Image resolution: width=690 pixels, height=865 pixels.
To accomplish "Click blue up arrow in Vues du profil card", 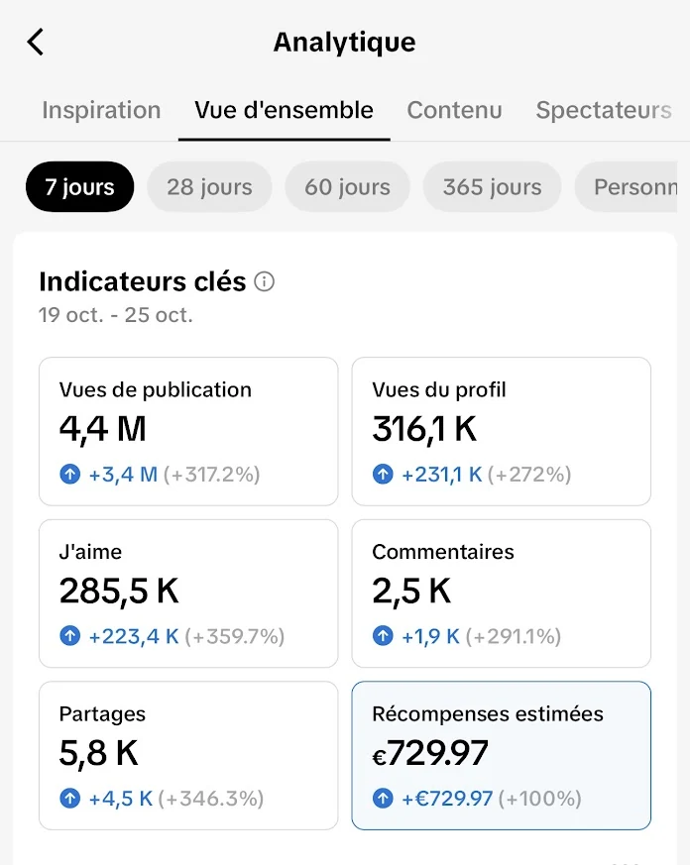I will (x=383, y=474).
